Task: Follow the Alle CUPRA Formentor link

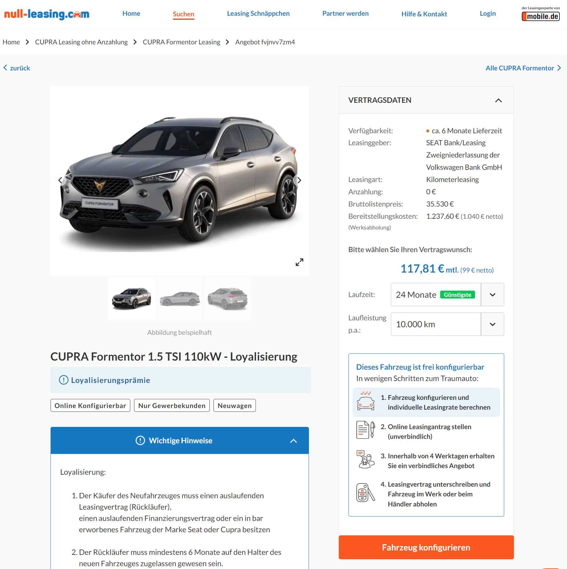Action: [x=523, y=68]
